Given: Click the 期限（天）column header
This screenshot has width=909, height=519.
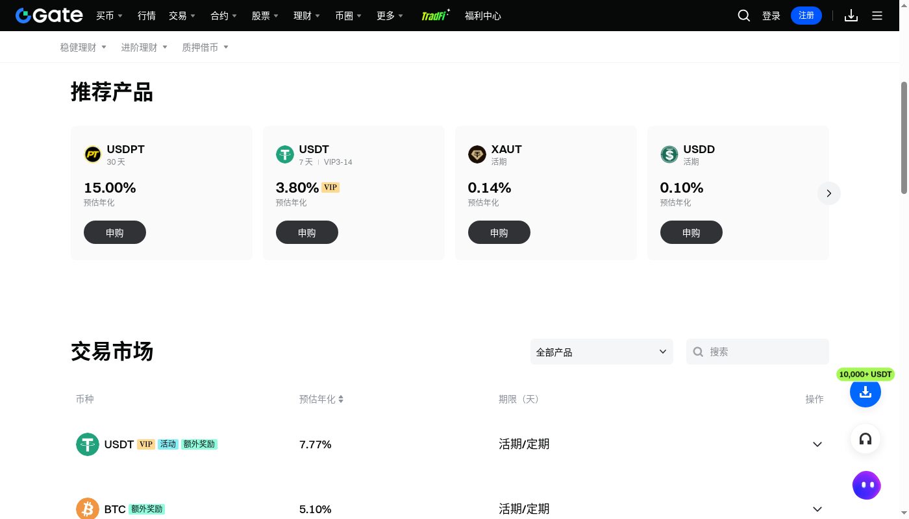Looking at the screenshot, I should (x=519, y=399).
